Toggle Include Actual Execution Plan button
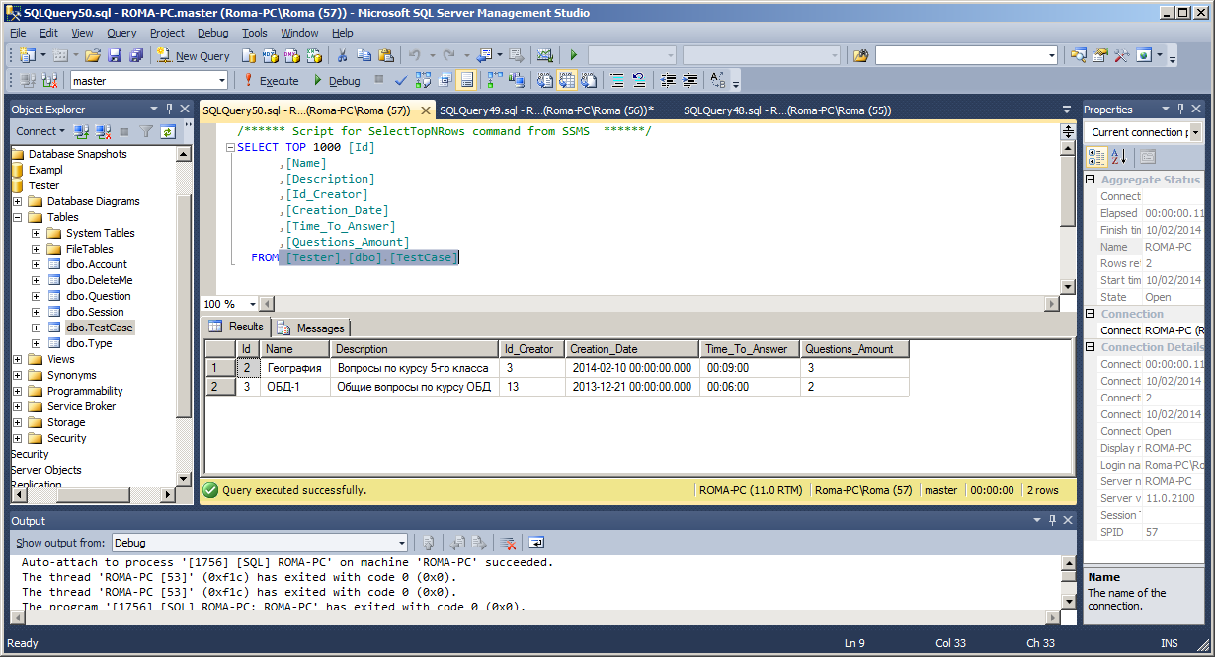Screen dimensions: 1215x657 point(494,81)
